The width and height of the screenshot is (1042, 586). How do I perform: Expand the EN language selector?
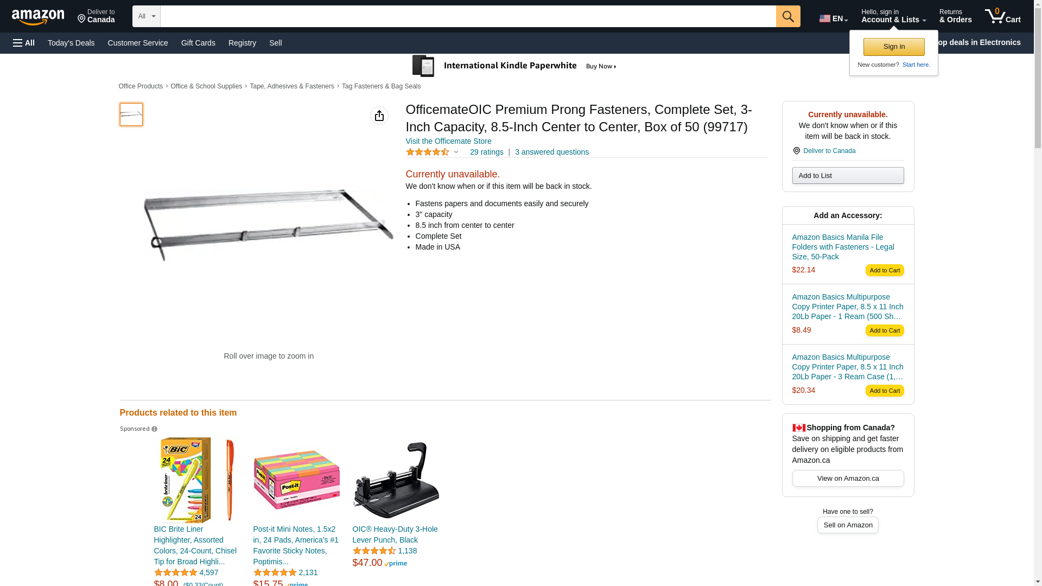tap(834, 18)
